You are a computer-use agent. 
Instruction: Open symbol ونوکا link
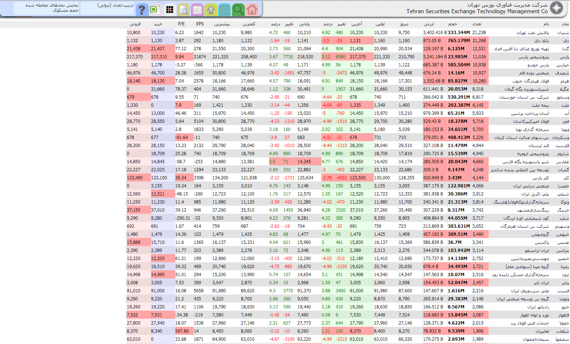(x=565, y=202)
